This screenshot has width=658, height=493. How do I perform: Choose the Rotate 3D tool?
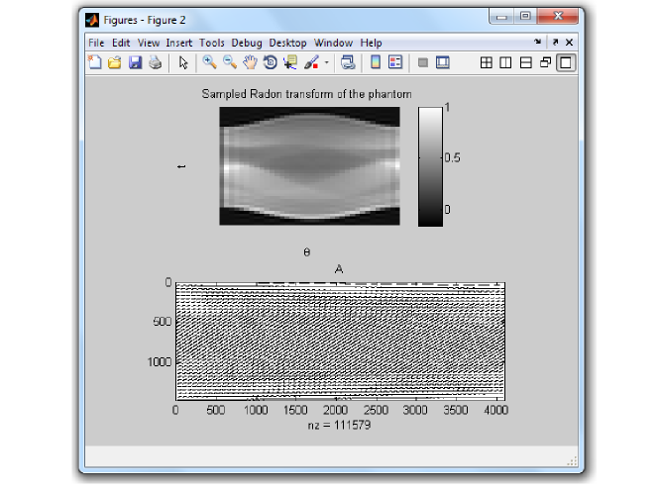270,62
